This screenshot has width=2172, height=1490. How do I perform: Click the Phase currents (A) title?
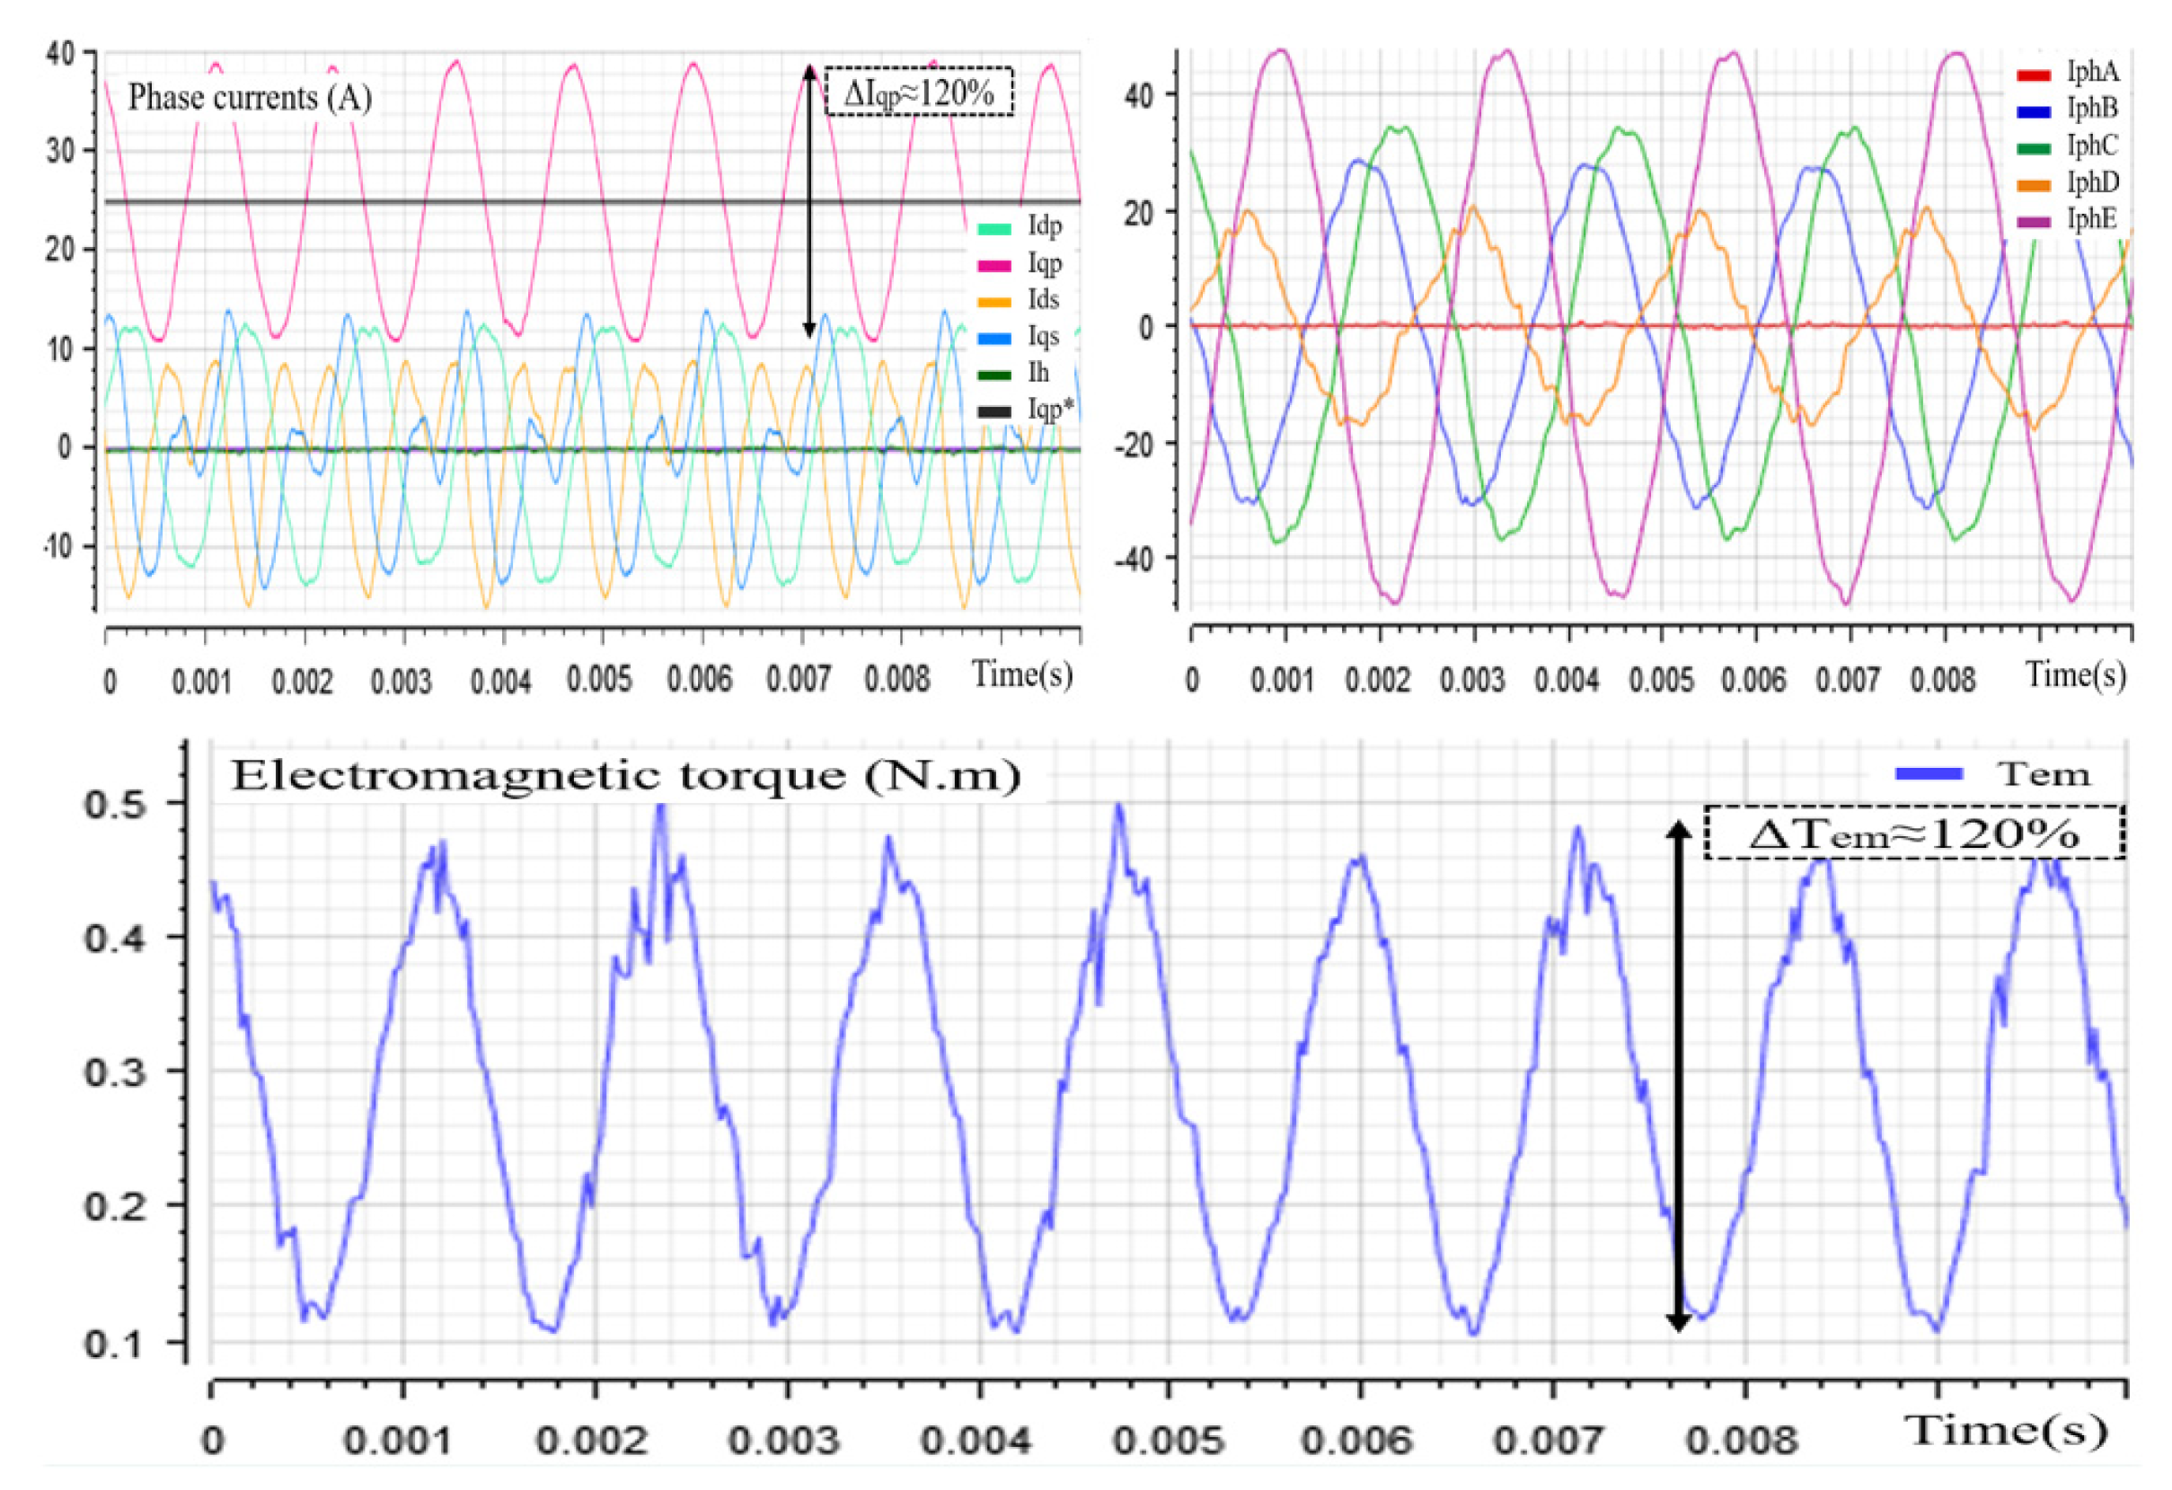250,97
